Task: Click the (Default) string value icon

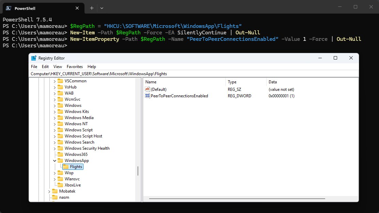Action: 147,89
